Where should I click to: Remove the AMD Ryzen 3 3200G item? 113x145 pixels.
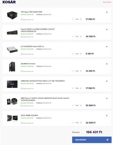click(107, 98)
